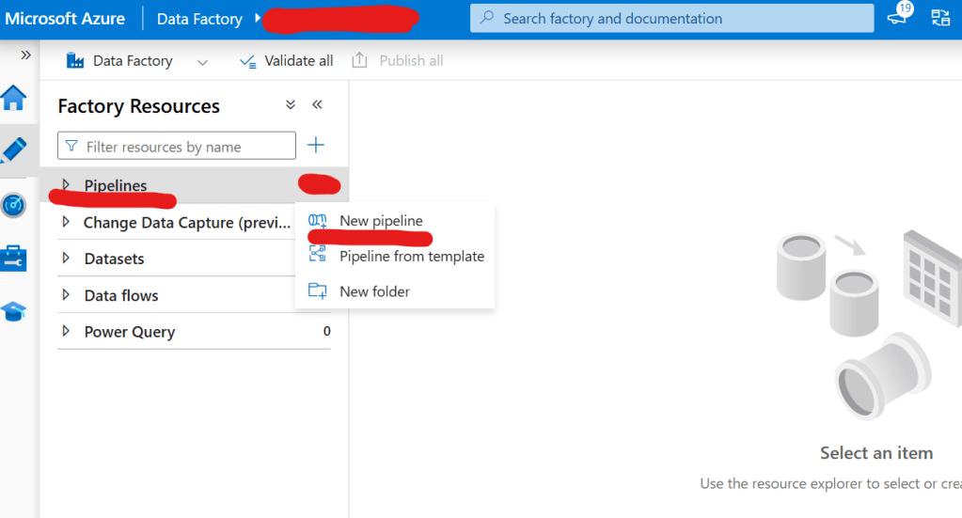
Task: Open the Monitor gauge icon in sidebar
Action: (15, 204)
